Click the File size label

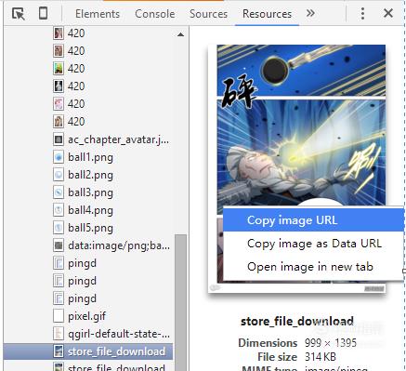[x=278, y=357]
